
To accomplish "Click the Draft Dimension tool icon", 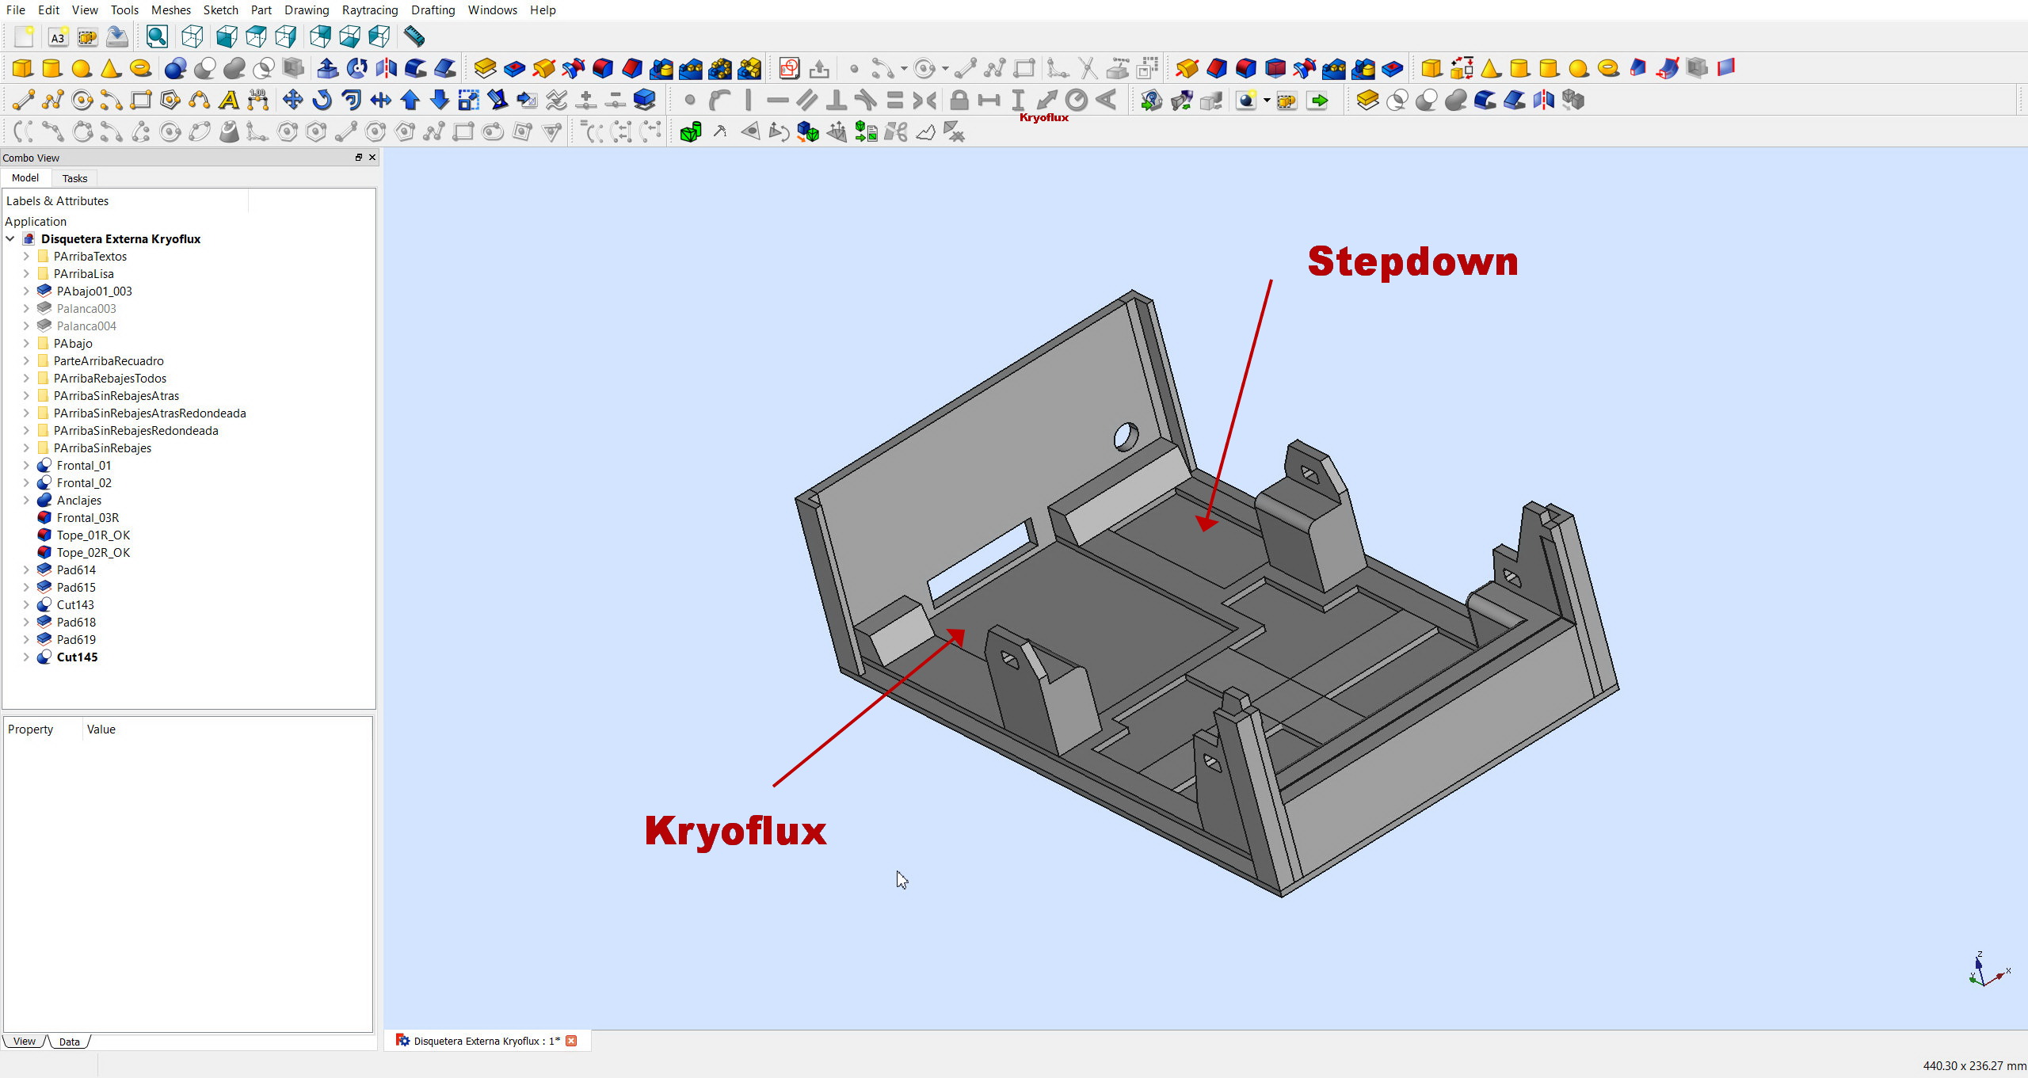I will coord(257,100).
